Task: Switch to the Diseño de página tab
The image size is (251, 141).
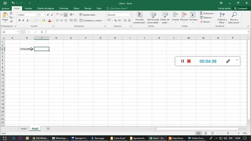Action: point(45,9)
